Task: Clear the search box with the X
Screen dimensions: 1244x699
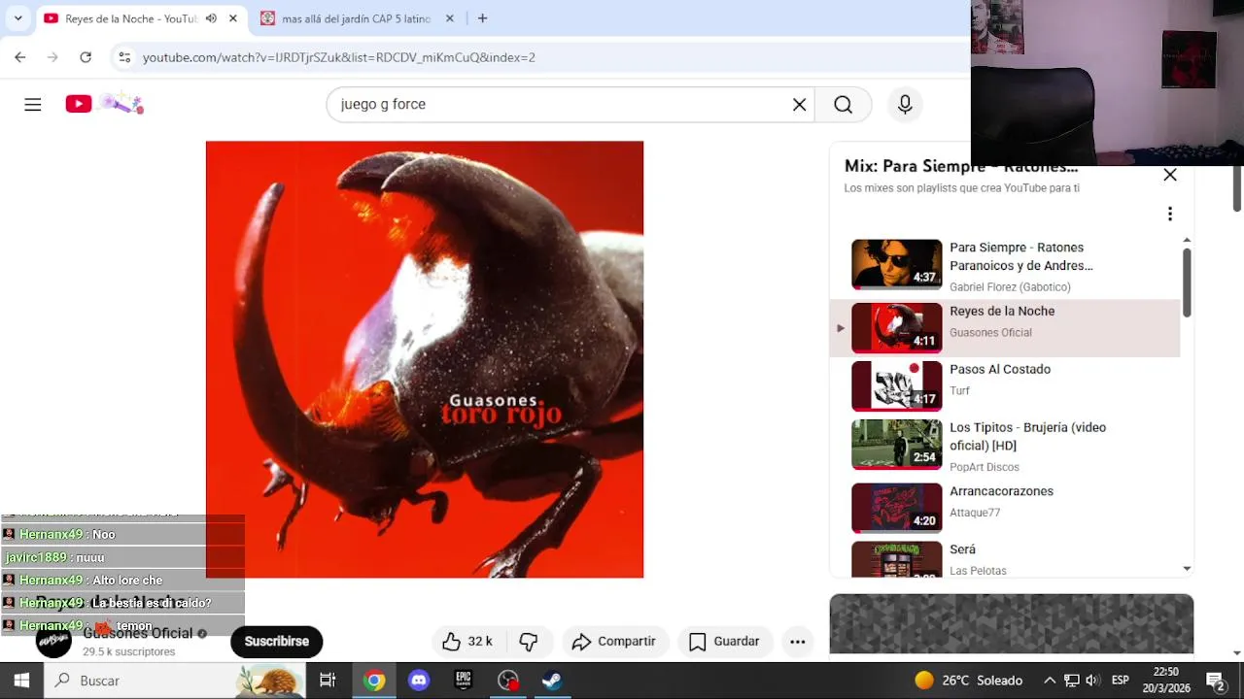Action: 799,104
